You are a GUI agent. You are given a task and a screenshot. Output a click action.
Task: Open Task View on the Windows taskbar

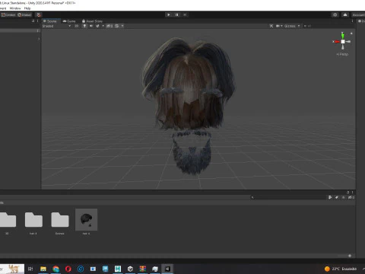pyautogui.click(x=30, y=269)
